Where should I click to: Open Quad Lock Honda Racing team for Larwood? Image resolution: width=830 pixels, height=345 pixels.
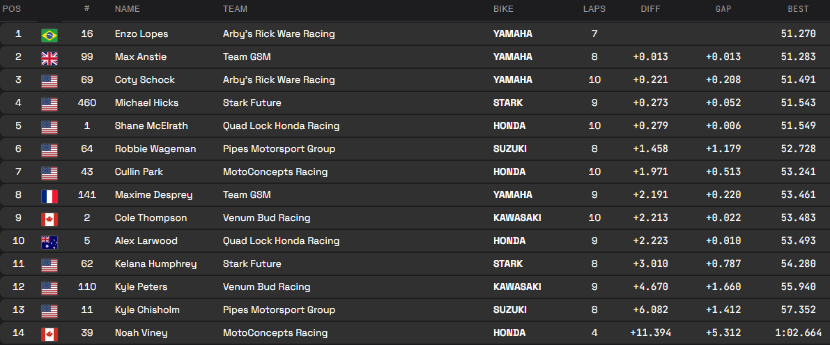[x=281, y=241]
